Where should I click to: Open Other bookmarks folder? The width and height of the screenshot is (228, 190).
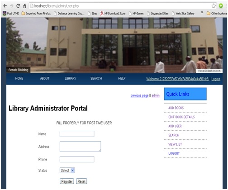point(217,14)
